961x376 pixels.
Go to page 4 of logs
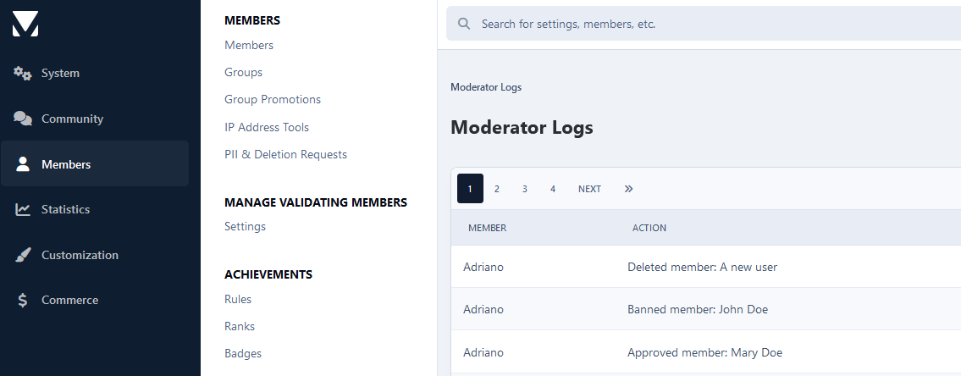[553, 189]
